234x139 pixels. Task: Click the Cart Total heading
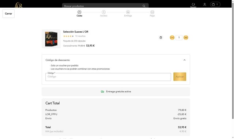coord(53,103)
